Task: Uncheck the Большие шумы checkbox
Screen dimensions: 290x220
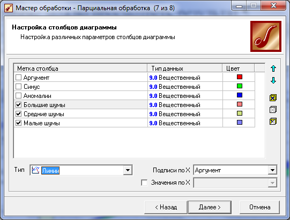Action: [x=18, y=105]
